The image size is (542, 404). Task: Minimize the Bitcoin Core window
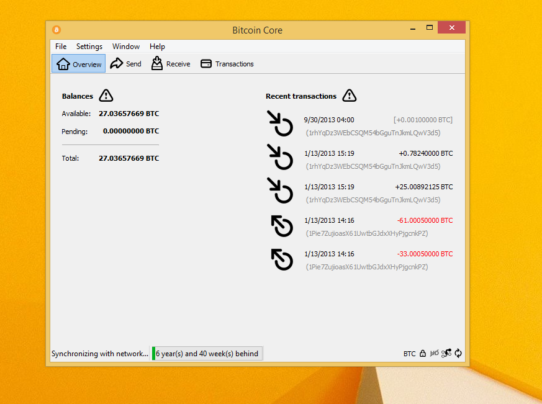(413, 29)
